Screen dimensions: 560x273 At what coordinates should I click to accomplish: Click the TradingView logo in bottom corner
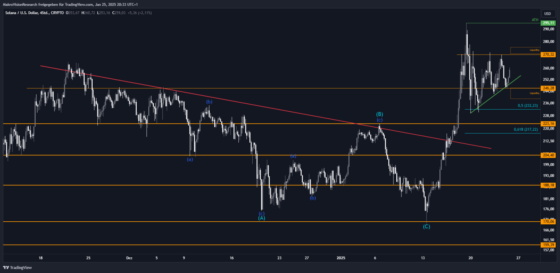click(x=17, y=268)
